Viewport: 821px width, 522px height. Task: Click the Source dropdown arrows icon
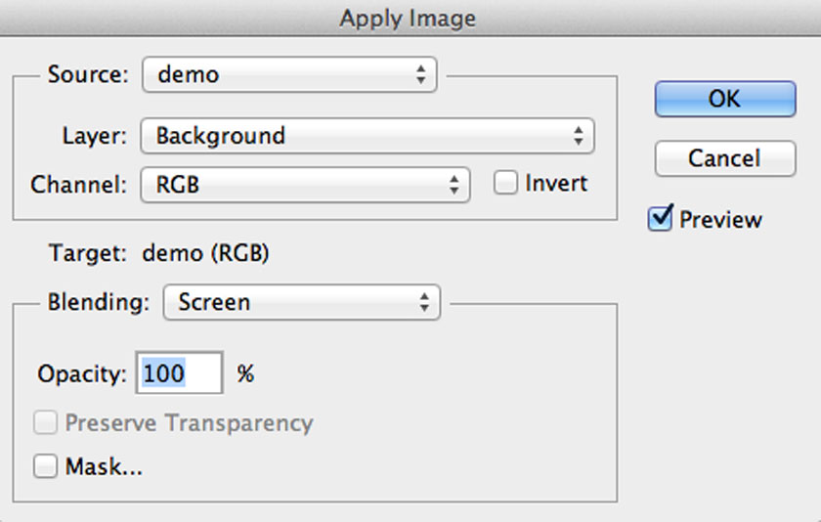point(420,75)
